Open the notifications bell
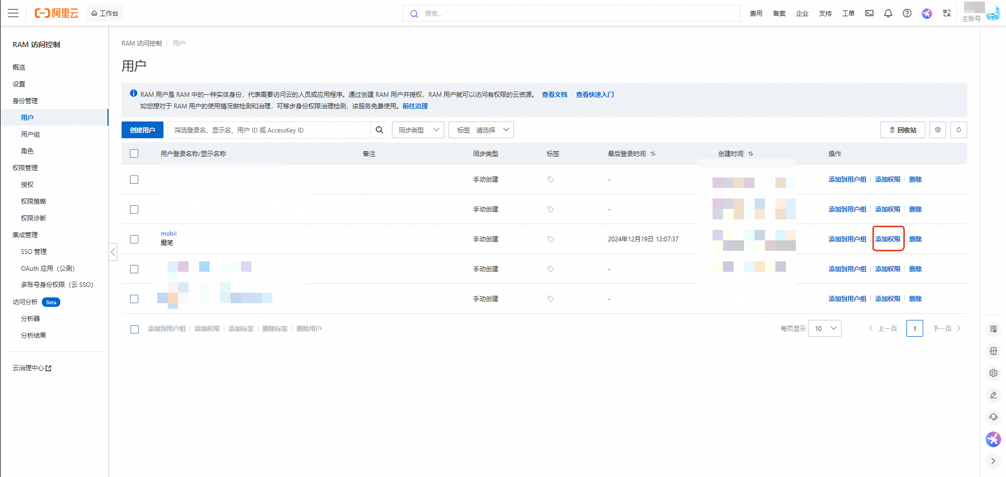 click(888, 13)
